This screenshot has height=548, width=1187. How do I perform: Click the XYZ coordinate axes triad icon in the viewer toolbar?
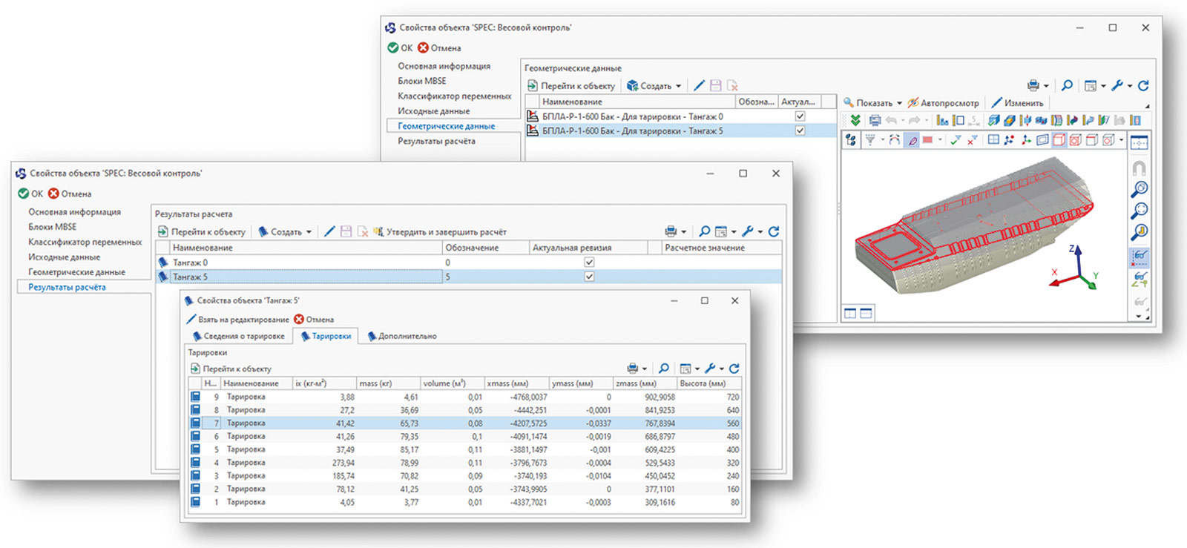coord(1026,140)
